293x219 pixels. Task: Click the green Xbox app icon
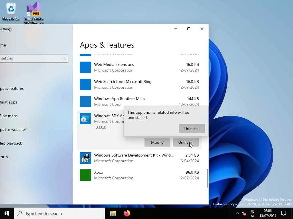85,175
